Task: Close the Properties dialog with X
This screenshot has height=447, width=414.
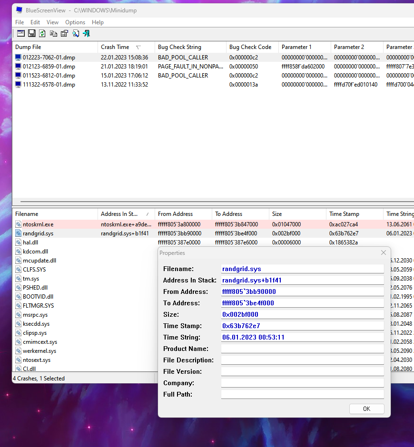Action: 384,253
